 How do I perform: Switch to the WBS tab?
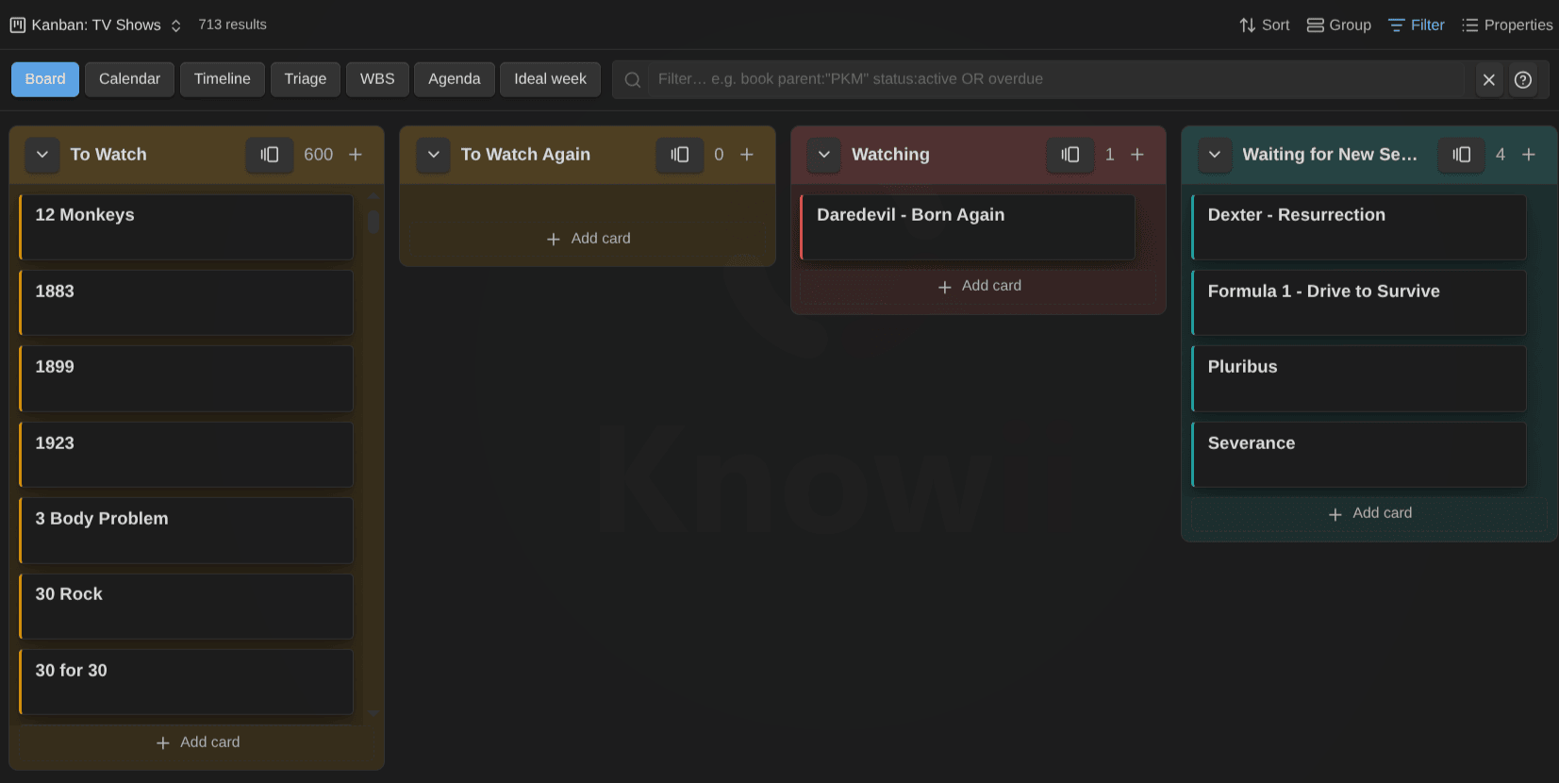pos(377,79)
